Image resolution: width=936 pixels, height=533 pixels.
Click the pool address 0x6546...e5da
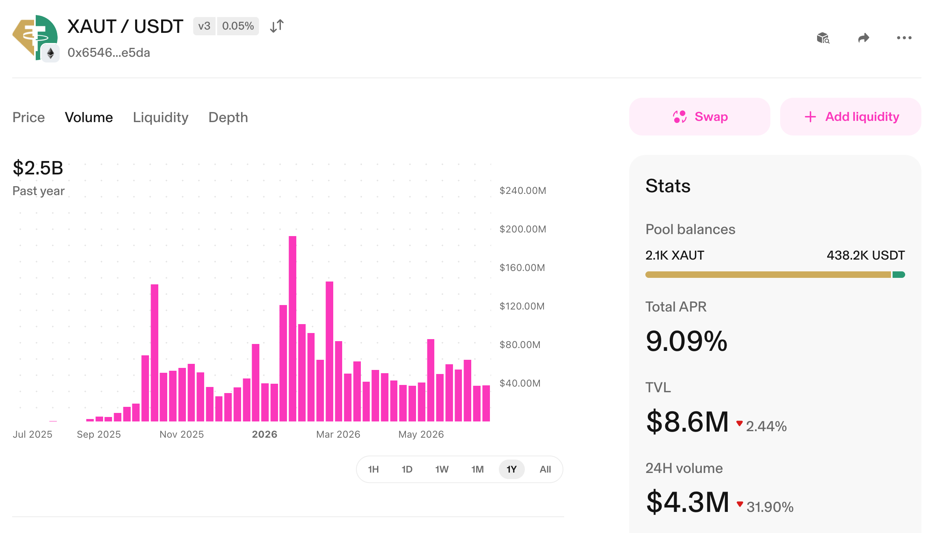tap(109, 53)
